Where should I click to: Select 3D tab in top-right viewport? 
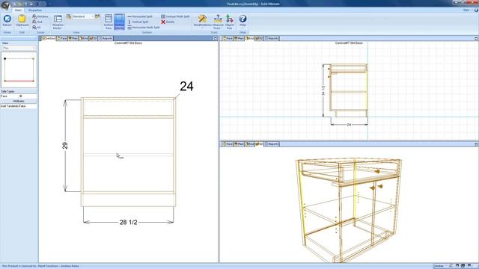pyautogui.click(x=260, y=38)
